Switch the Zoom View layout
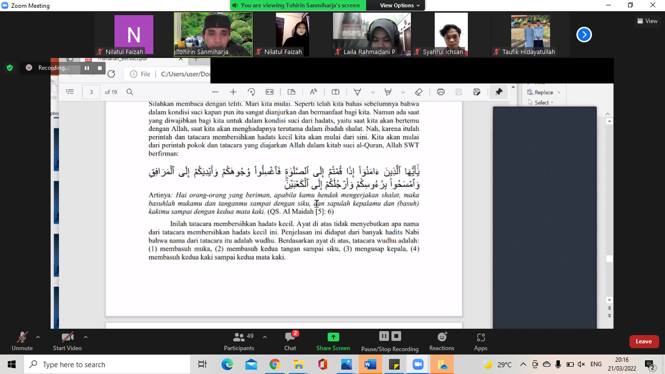Image resolution: width=665 pixels, height=374 pixels. point(647,21)
